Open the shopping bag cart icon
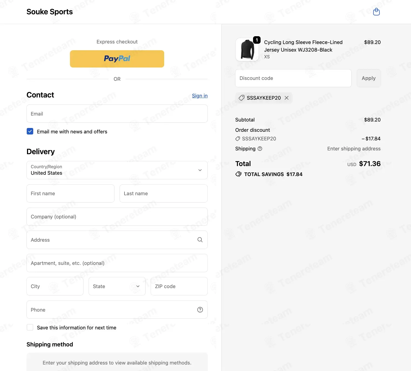The height and width of the screenshot is (371, 411). tap(376, 12)
